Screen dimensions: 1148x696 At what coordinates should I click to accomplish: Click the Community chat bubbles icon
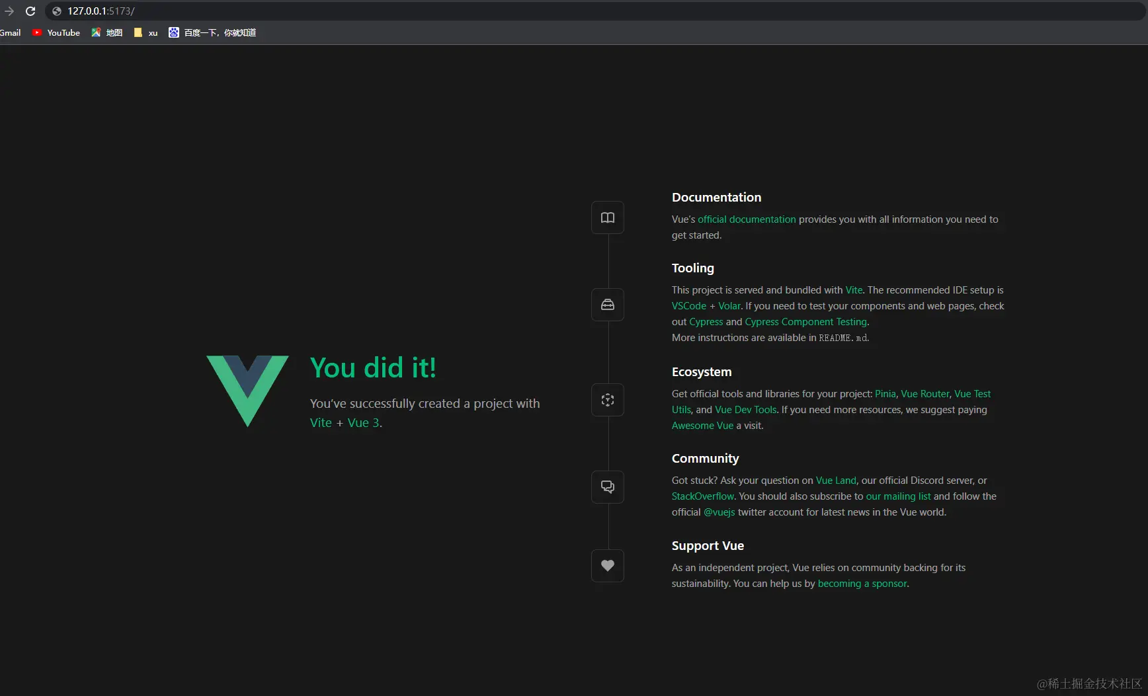[607, 487]
